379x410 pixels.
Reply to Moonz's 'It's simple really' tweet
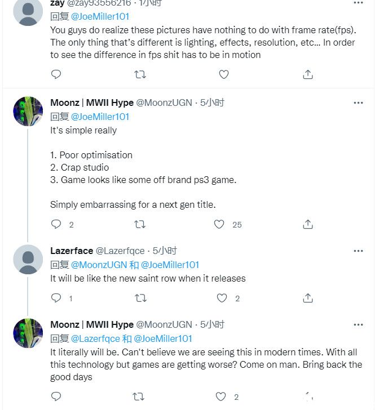[56, 224]
